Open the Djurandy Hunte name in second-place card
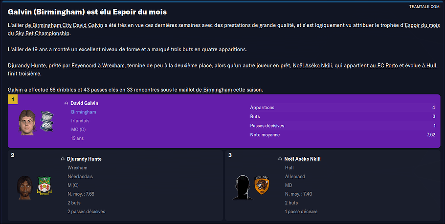This screenshot has height=224, width=445. 84,159
